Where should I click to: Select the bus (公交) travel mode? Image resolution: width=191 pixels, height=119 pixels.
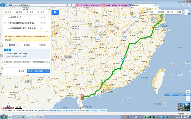[8, 12]
